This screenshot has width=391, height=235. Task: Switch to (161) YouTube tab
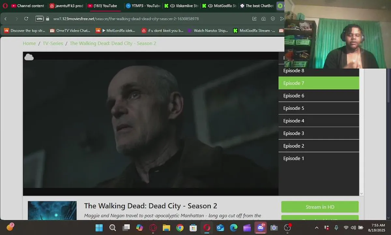click(x=102, y=6)
